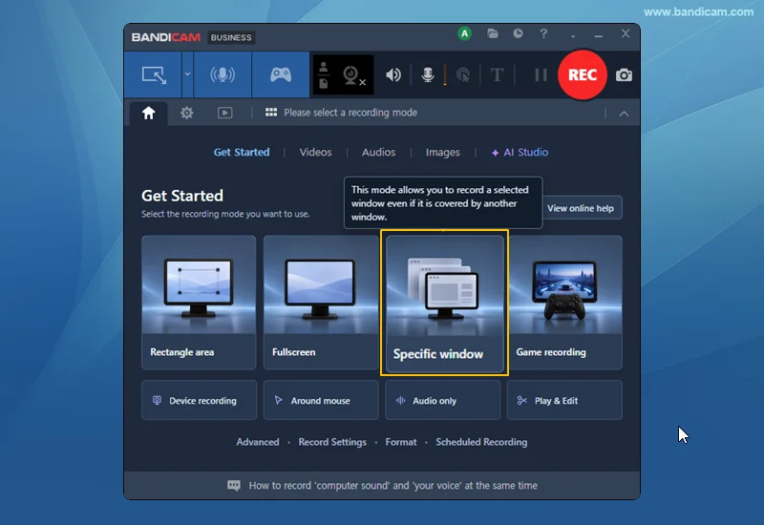Choose the Game recording card
This screenshot has width=764, height=525.
(565, 303)
